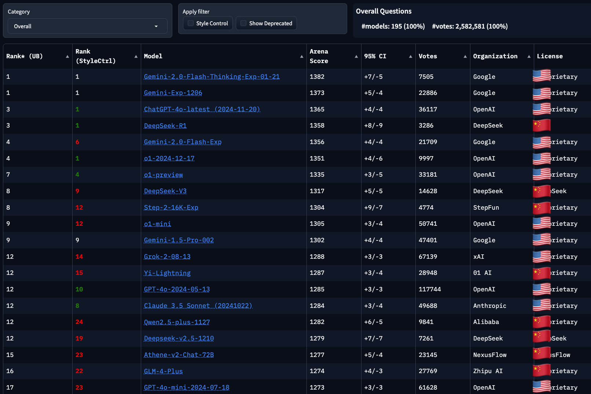Open the o1-2024-12-17 model link

tap(169, 158)
